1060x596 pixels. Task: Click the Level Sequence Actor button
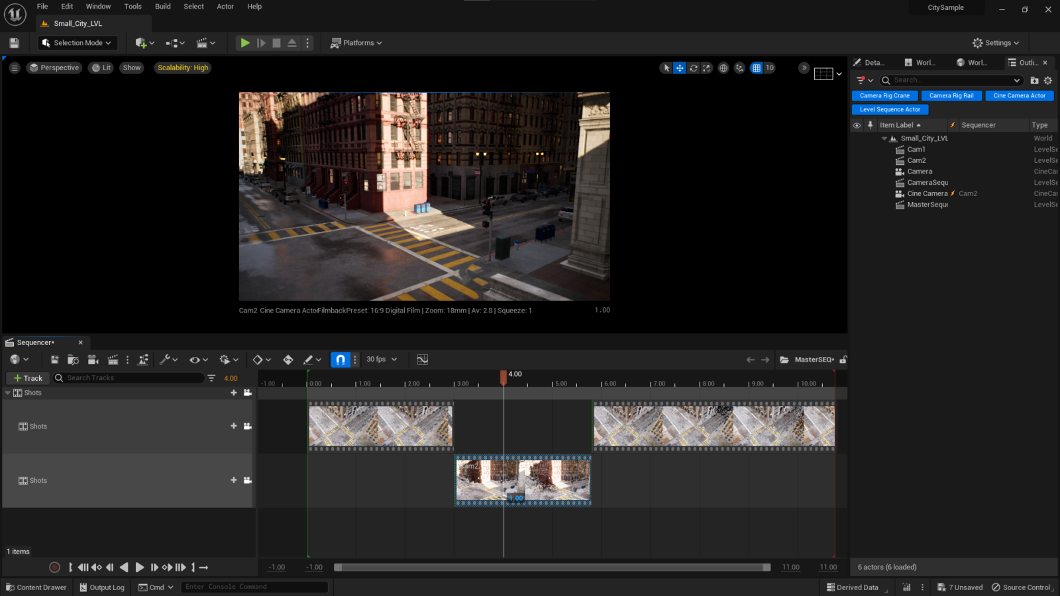tap(890, 109)
